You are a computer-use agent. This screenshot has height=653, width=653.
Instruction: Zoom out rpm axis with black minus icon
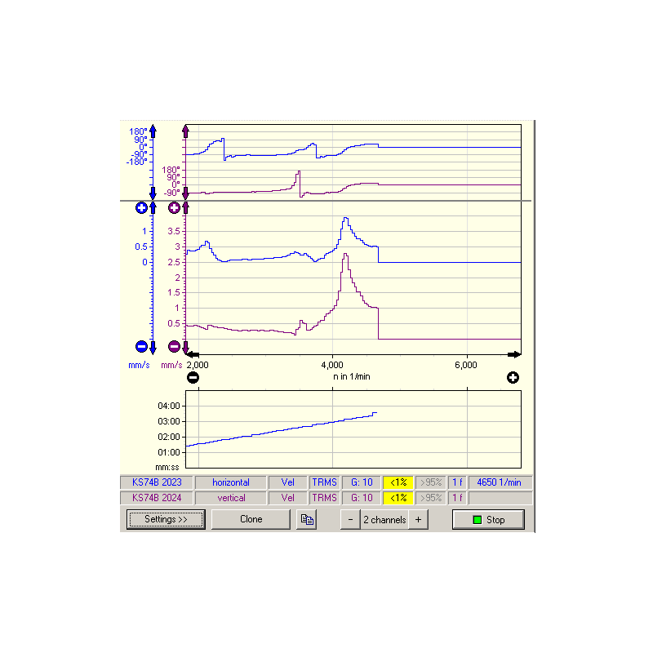pos(193,378)
